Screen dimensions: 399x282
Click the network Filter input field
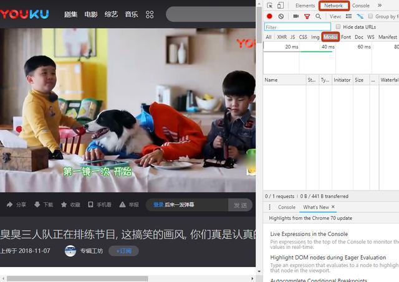click(x=297, y=27)
